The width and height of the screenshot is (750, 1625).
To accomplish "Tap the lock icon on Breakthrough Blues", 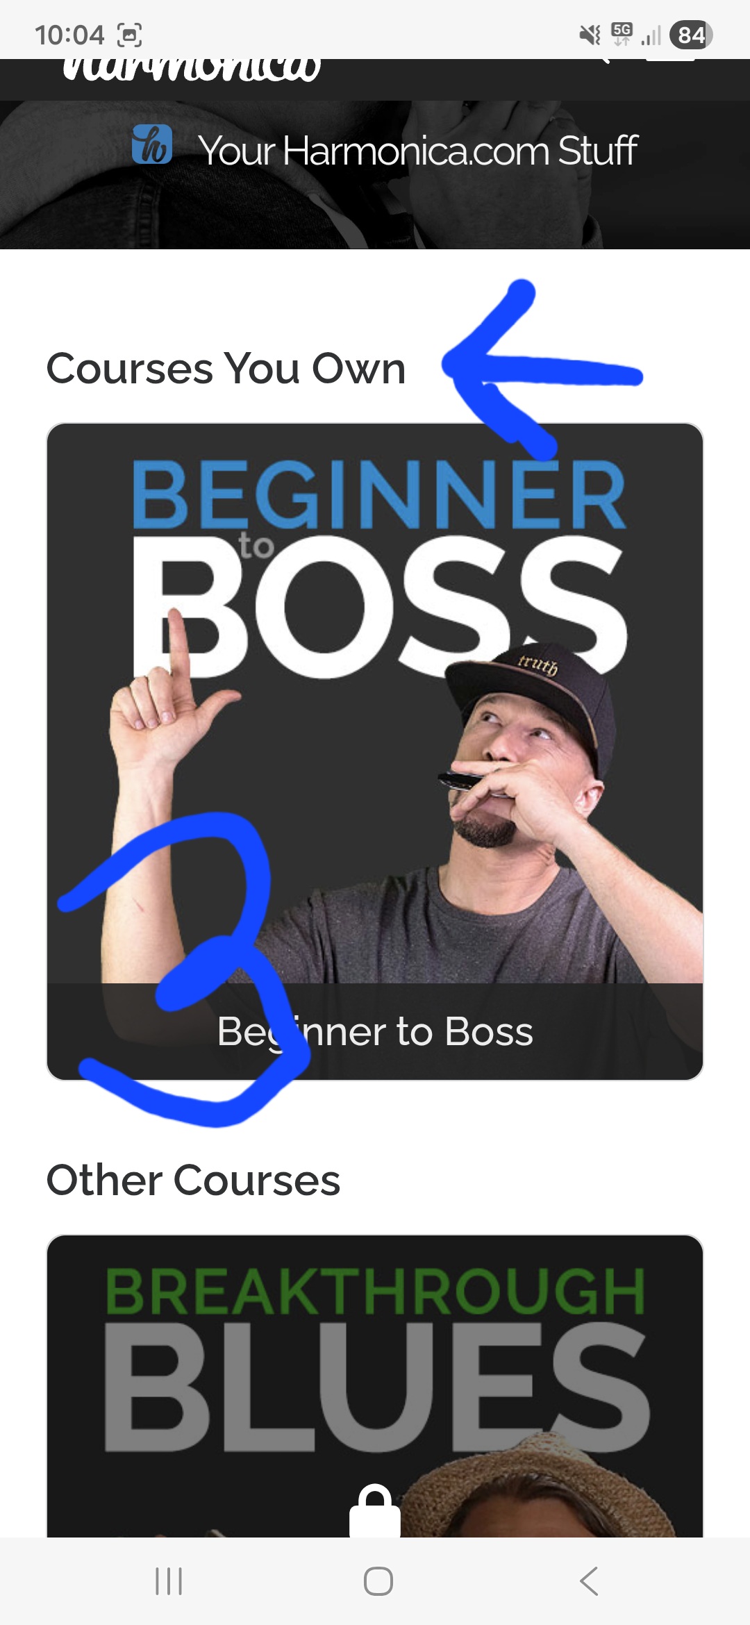I will pos(375,1511).
